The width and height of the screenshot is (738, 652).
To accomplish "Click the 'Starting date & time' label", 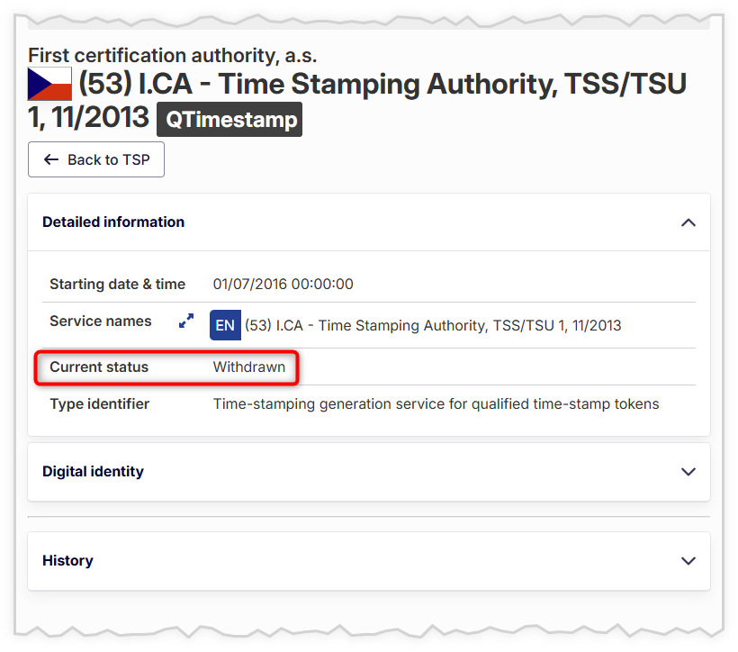I will pos(117,284).
